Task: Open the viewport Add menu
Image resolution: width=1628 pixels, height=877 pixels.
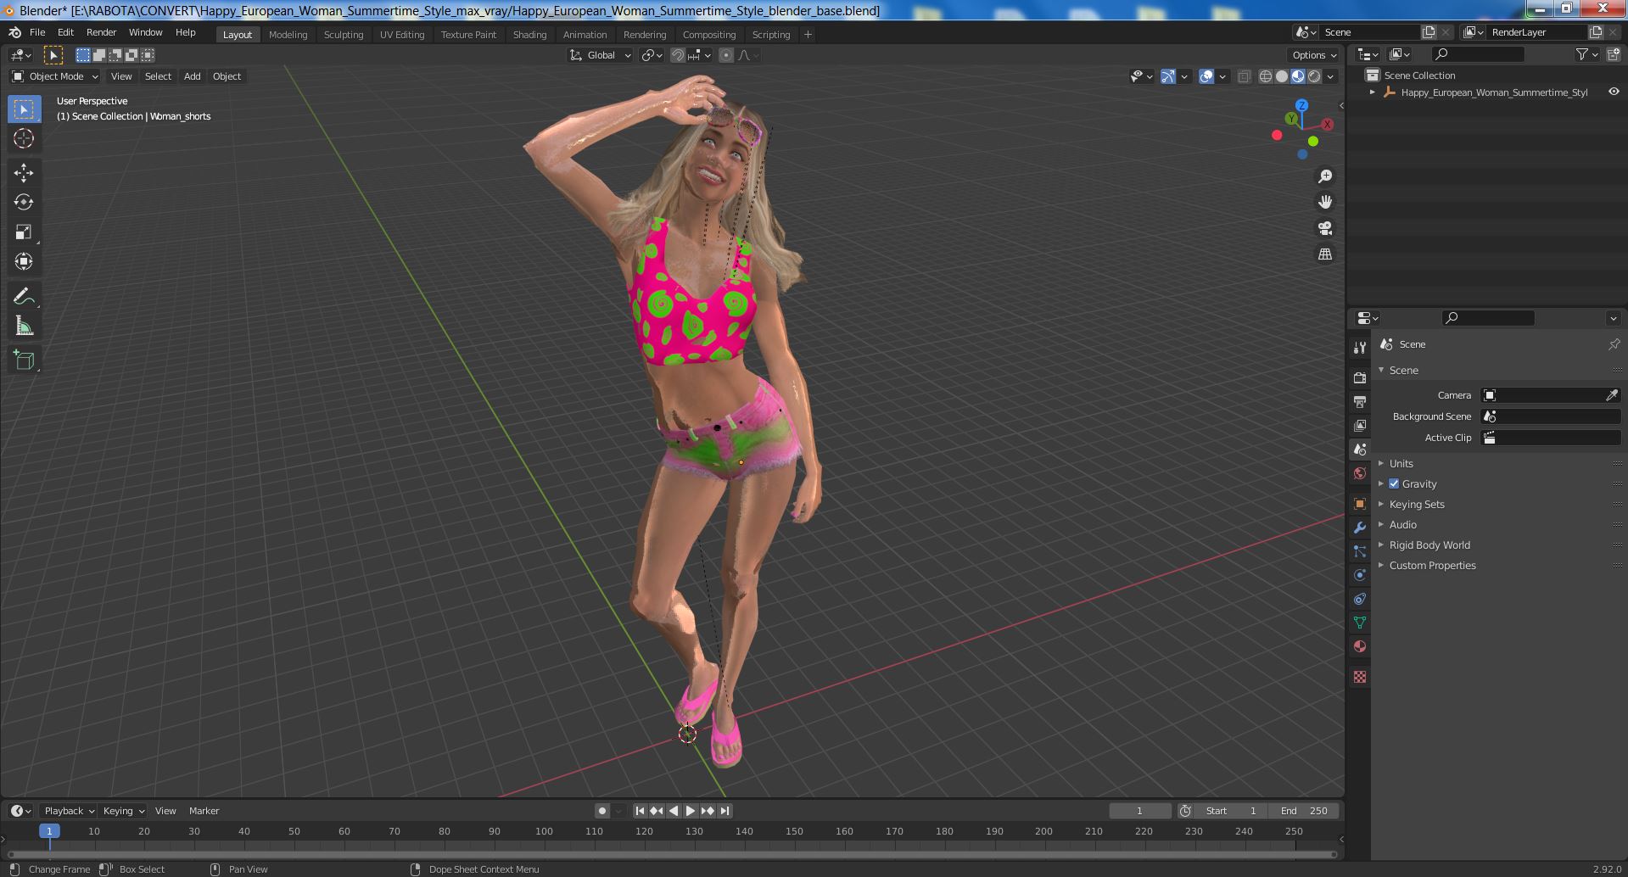Action: coord(193,76)
